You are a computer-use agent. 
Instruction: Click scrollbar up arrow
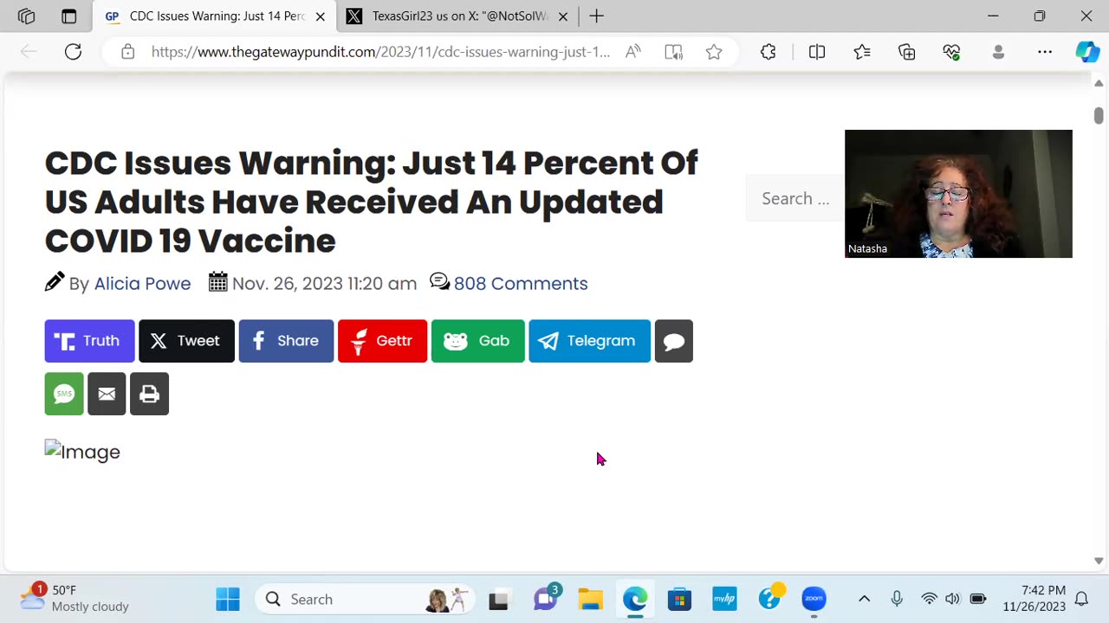tap(1099, 84)
